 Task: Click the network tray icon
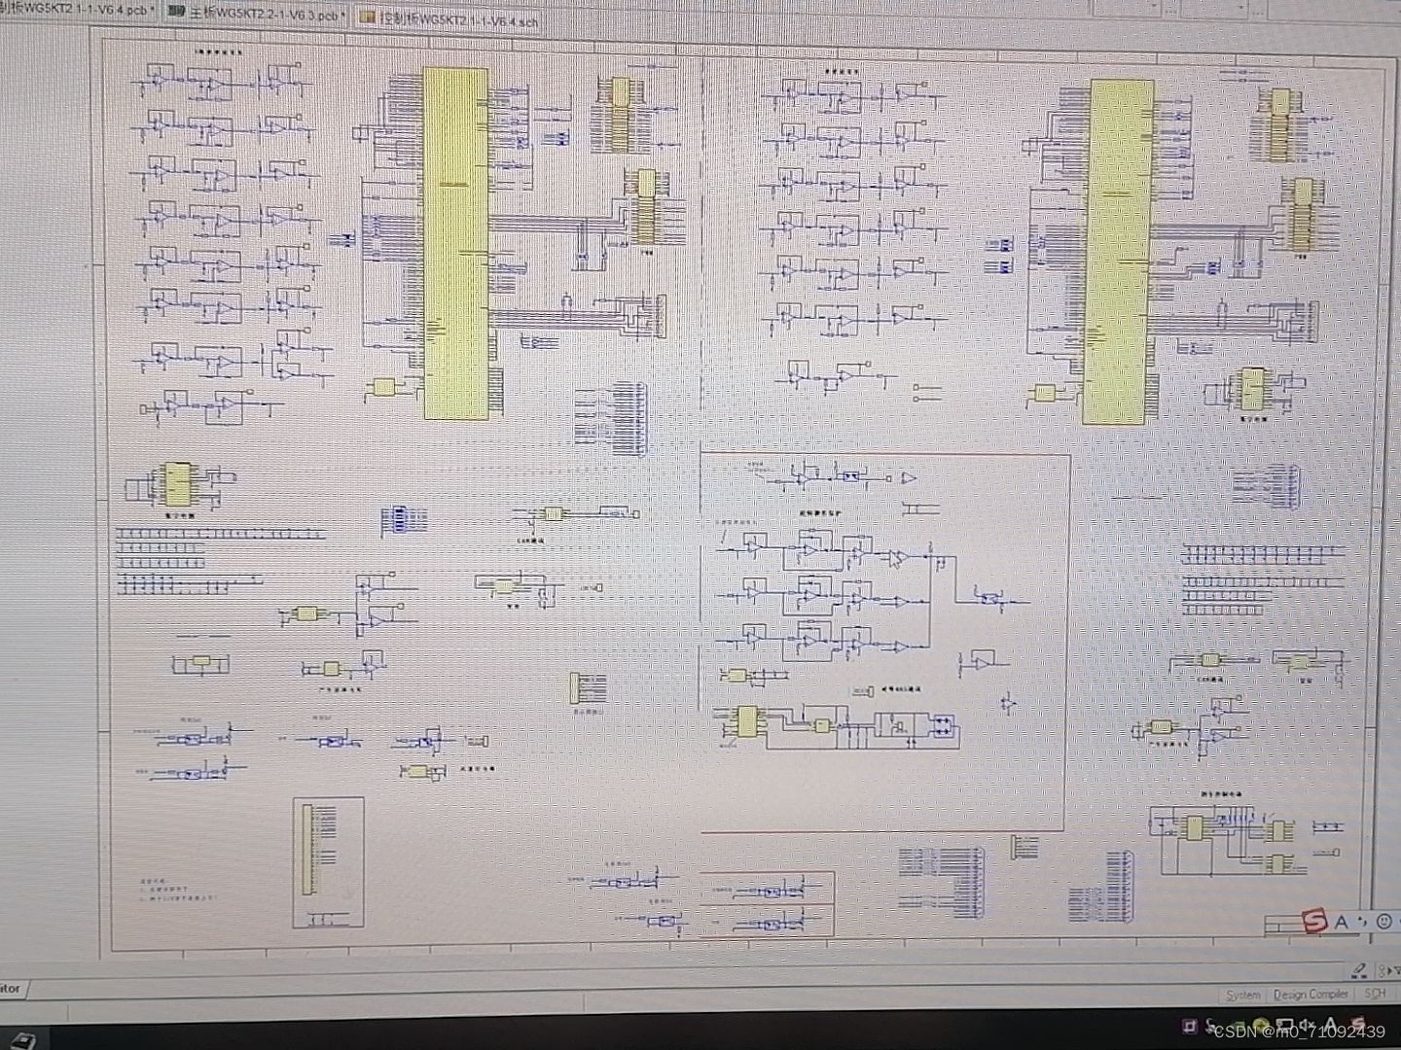[x=1284, y=1025]
